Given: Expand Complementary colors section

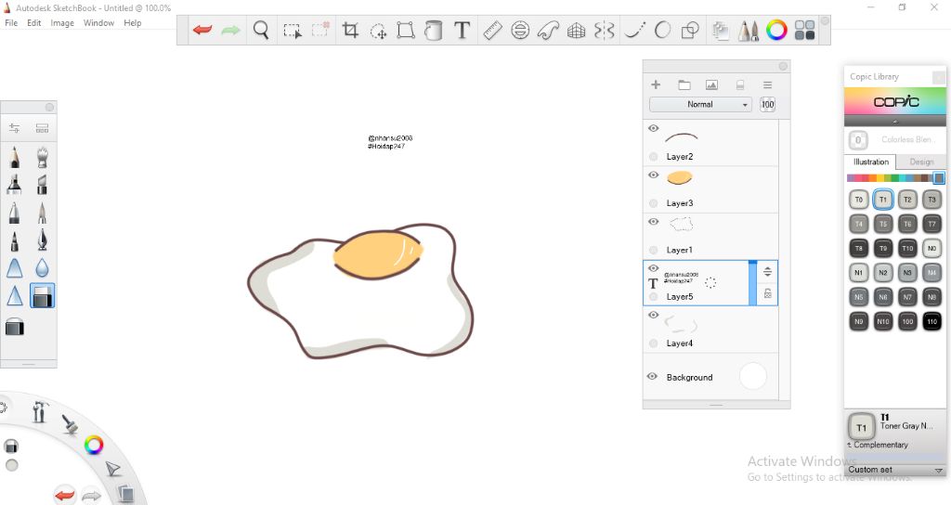Looking at the screenshot, I should click(878, 445).
